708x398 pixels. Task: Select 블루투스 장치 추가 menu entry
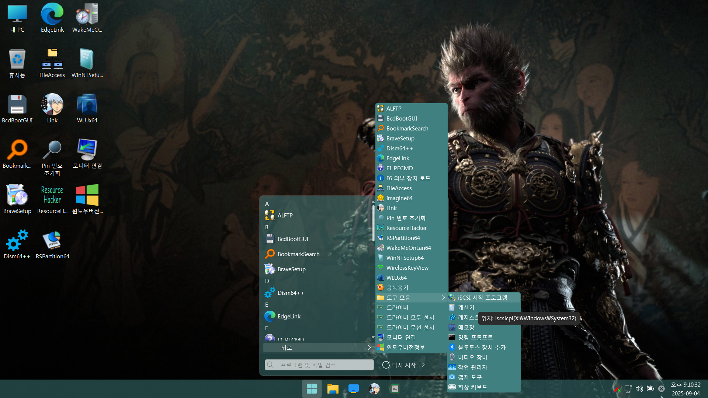482,347
